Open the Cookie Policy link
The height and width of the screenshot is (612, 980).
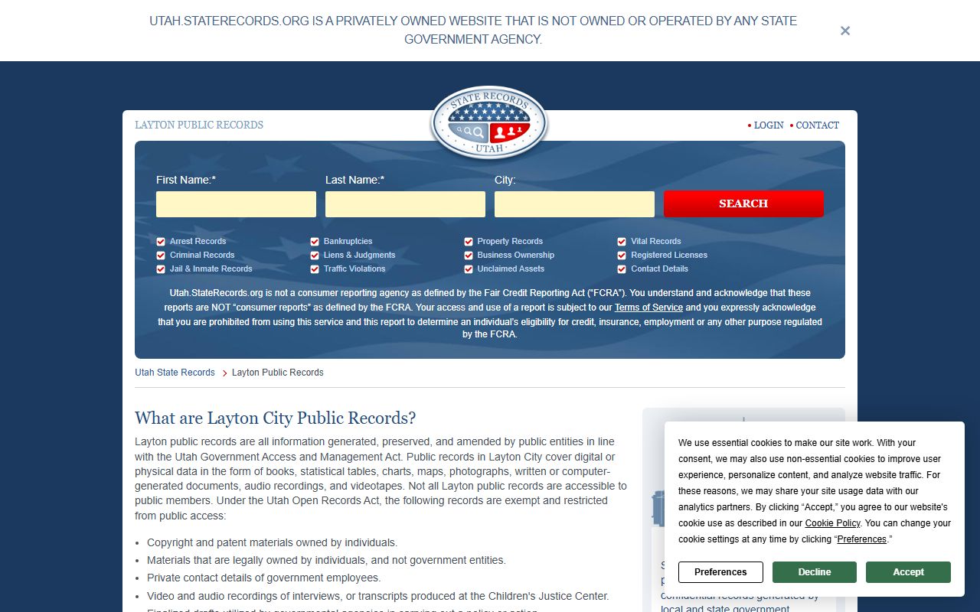click(832, 523)
